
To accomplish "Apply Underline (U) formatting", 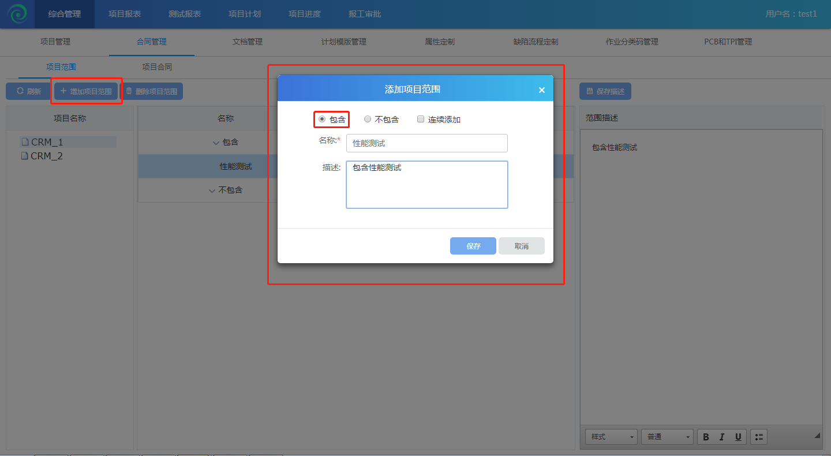I will coord(738,437).
